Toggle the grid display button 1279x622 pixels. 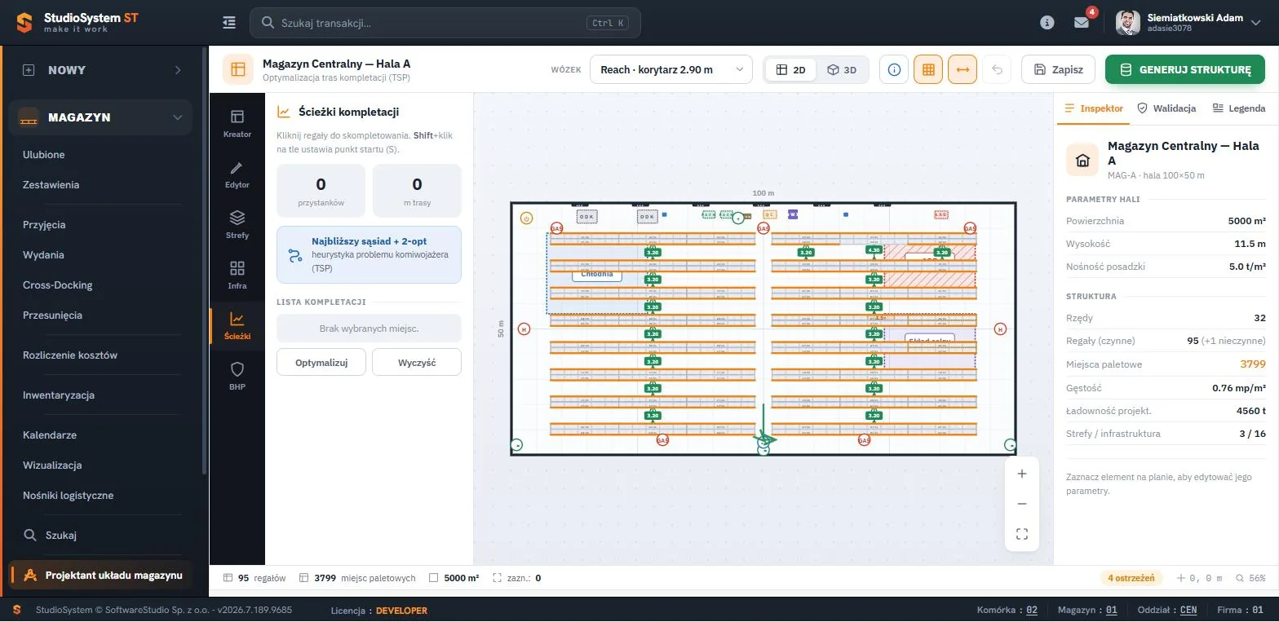coord(928,69)
